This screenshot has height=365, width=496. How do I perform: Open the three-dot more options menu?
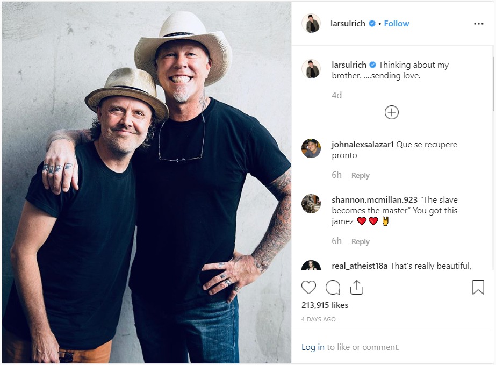click(x=478, y=24)
